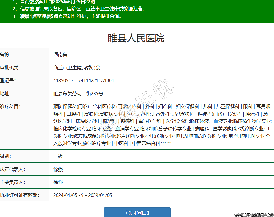Click registration number 41850513 - 741142211A1001
Viewport: 274px width, 217px height.
(84, 81)
